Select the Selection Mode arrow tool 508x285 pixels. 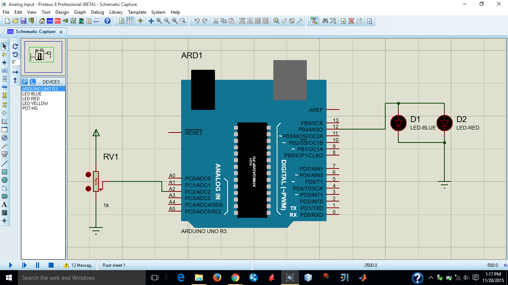pos(4,46)
